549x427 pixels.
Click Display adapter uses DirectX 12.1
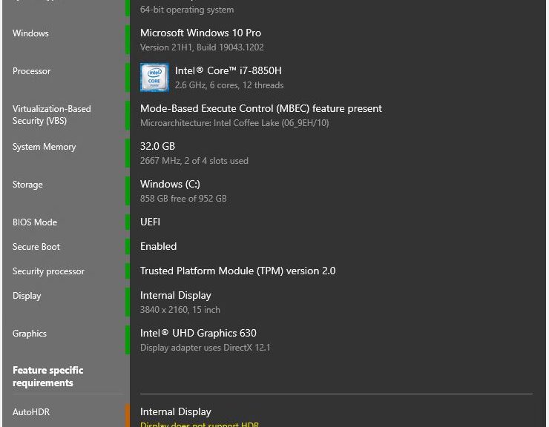click(206, 348)
